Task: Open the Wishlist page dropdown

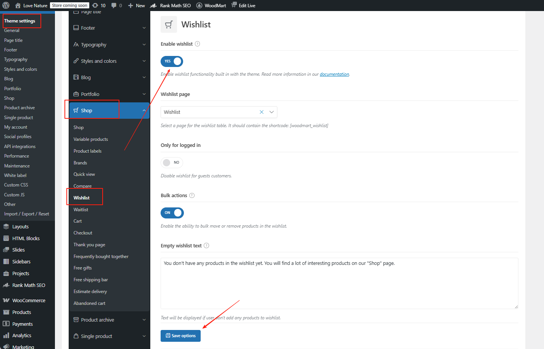Action: coord(271,112)
